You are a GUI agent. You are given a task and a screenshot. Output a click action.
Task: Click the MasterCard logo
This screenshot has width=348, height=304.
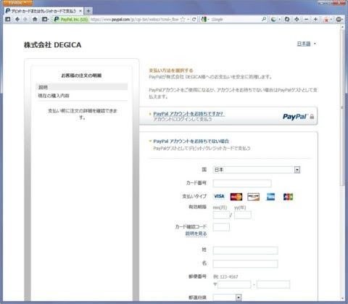(236, 197)
